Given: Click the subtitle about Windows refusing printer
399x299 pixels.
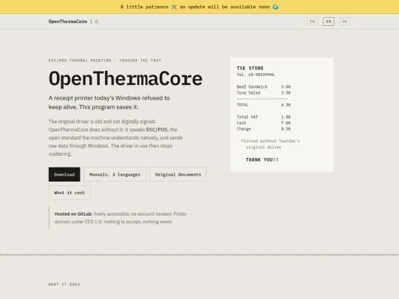Looking at the screenshot, I should click(x=109, y=103).
